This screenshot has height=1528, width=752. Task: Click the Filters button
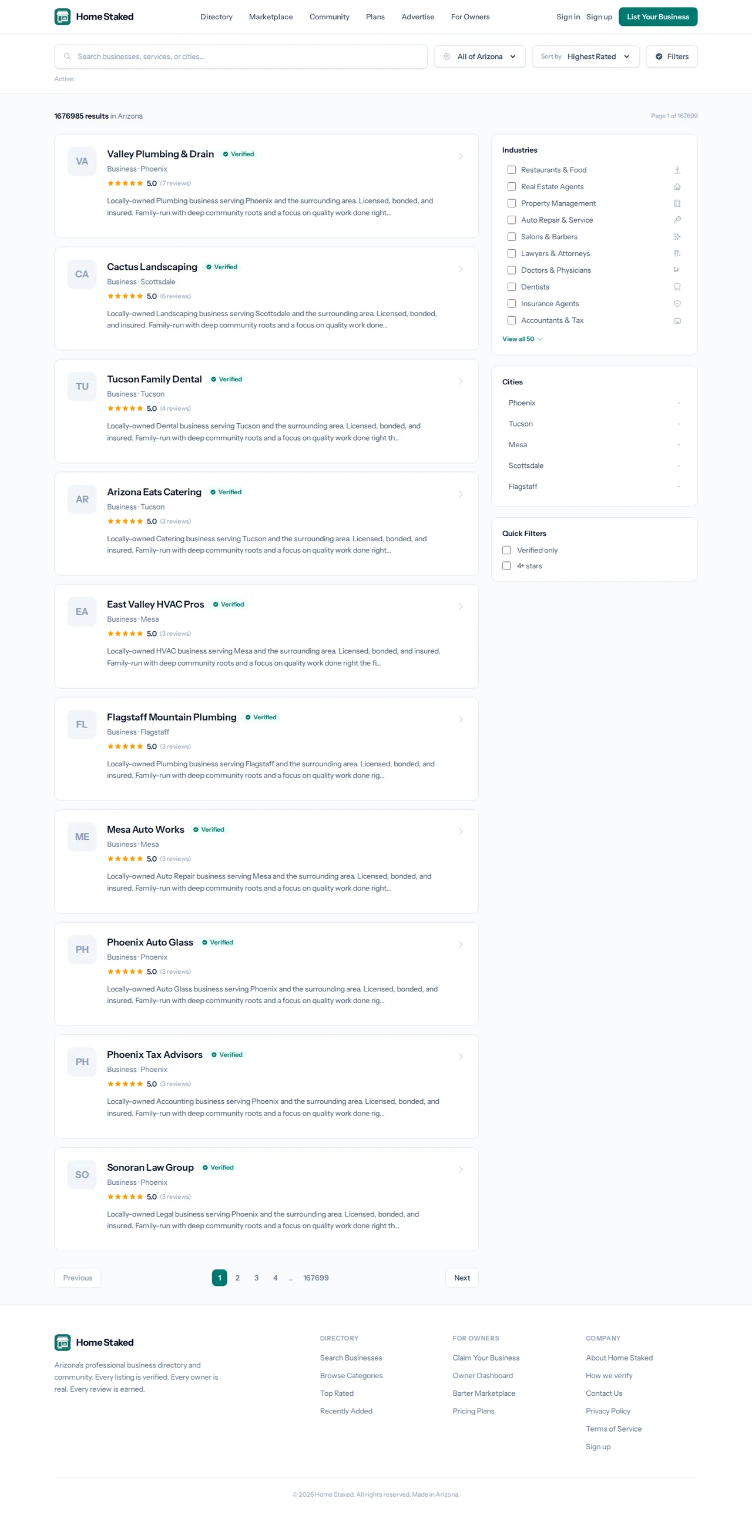[672, 56]
